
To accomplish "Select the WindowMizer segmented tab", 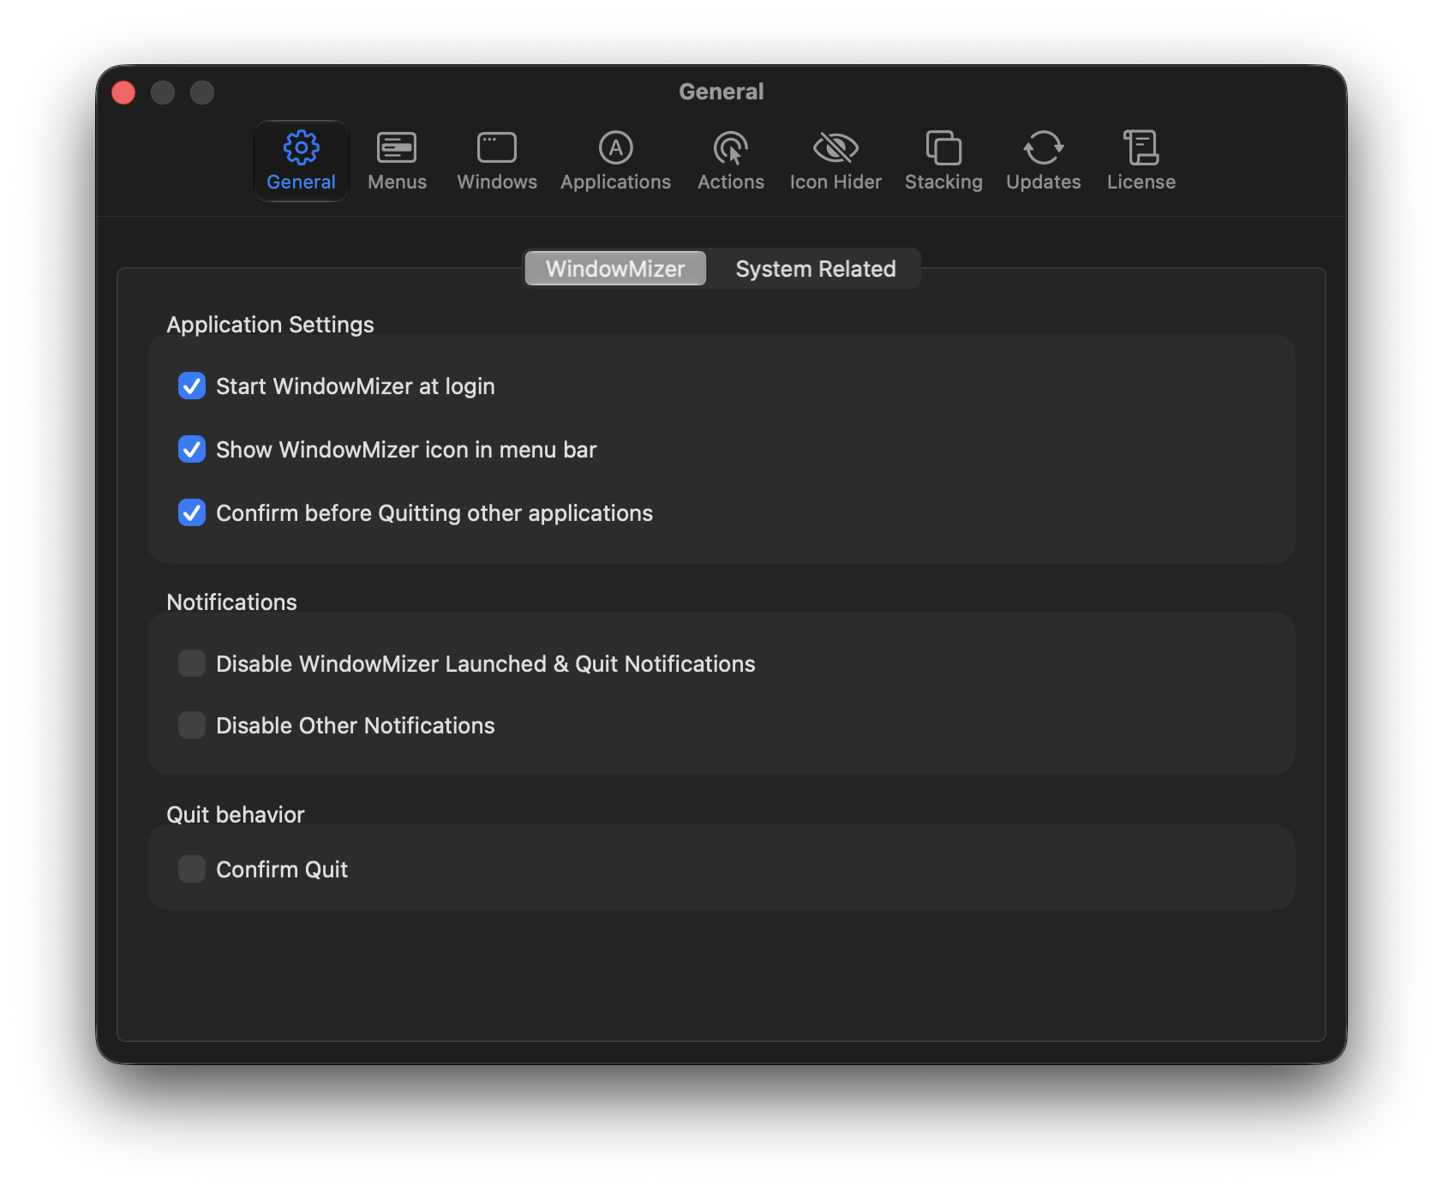I will click(x=615, y=268).
